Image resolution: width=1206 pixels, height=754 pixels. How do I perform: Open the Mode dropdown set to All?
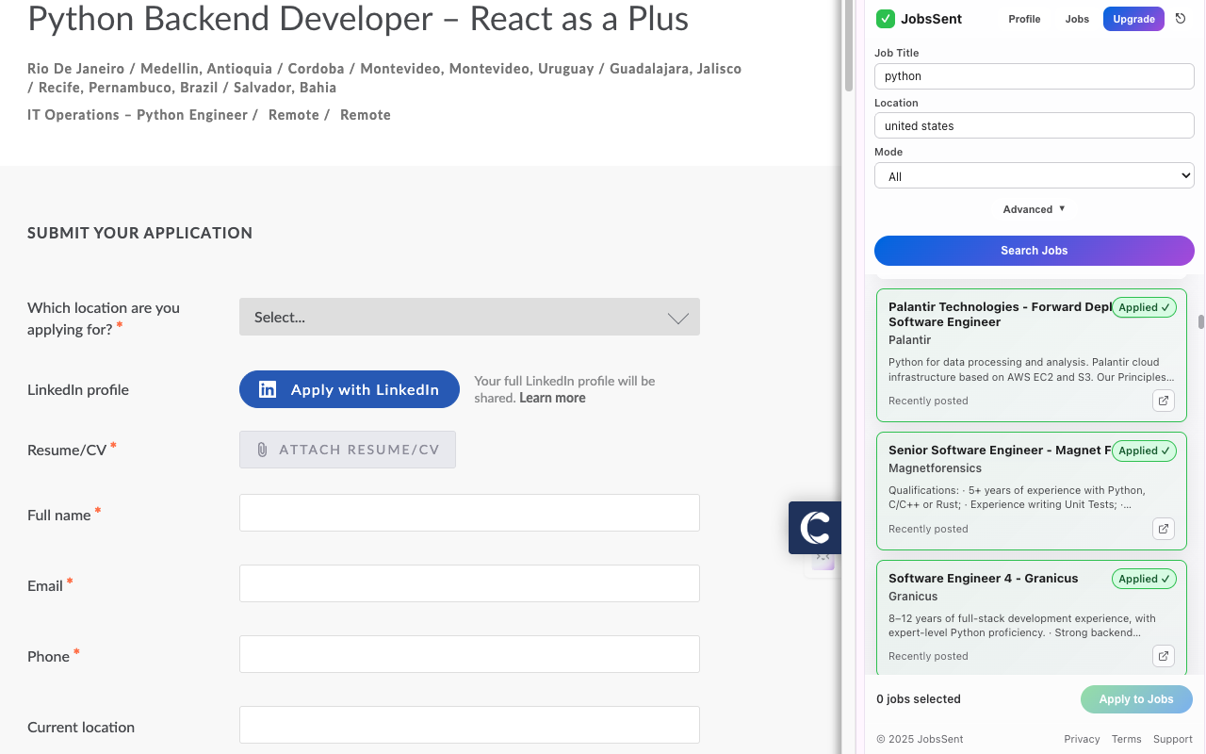tap(1034, 176)
